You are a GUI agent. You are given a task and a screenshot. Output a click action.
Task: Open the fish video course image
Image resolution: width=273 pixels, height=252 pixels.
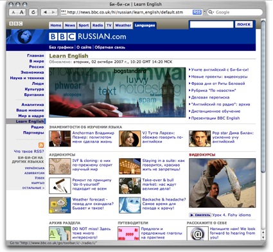coord(222,183)
